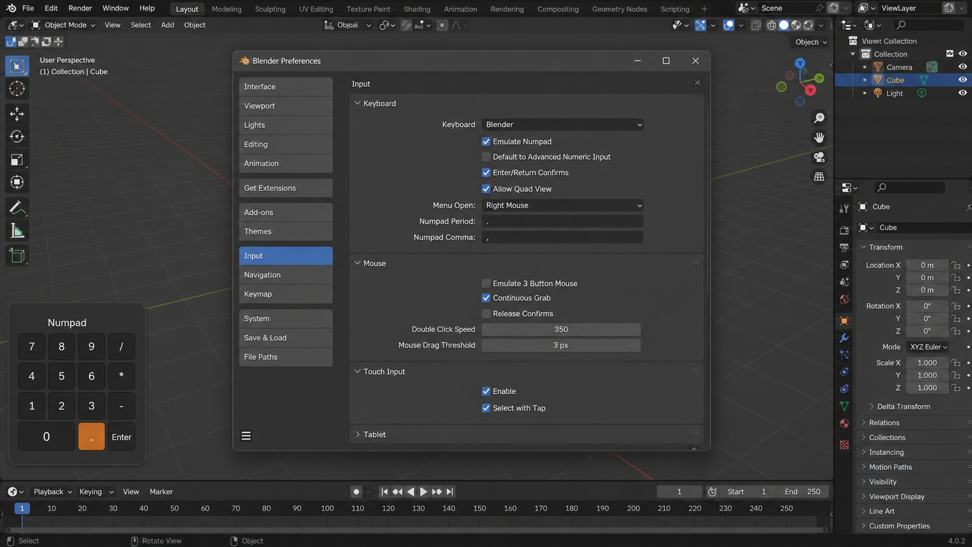
Task: Open the Menu Open Right Mouse dropdown
Action: click(x=562, y=205)
